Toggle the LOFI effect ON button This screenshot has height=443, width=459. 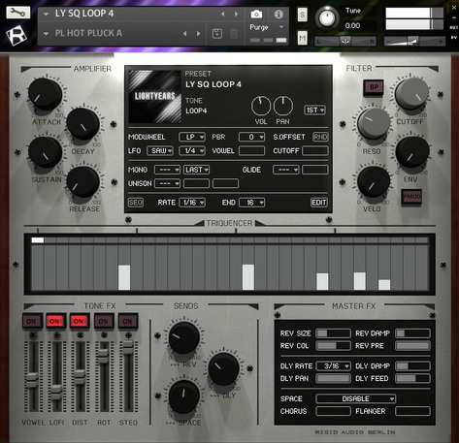point(55,322)
